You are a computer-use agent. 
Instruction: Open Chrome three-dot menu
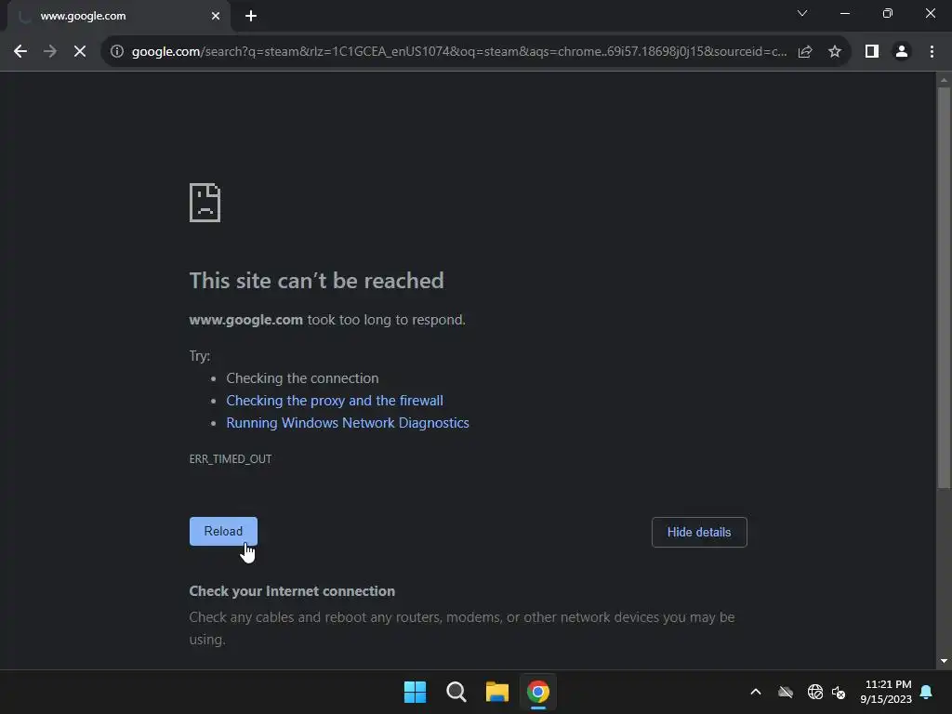coord(932,52)
